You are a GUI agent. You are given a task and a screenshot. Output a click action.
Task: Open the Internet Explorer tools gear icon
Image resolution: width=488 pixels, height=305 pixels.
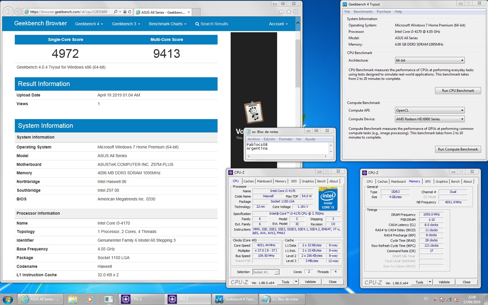pos(296,12)
